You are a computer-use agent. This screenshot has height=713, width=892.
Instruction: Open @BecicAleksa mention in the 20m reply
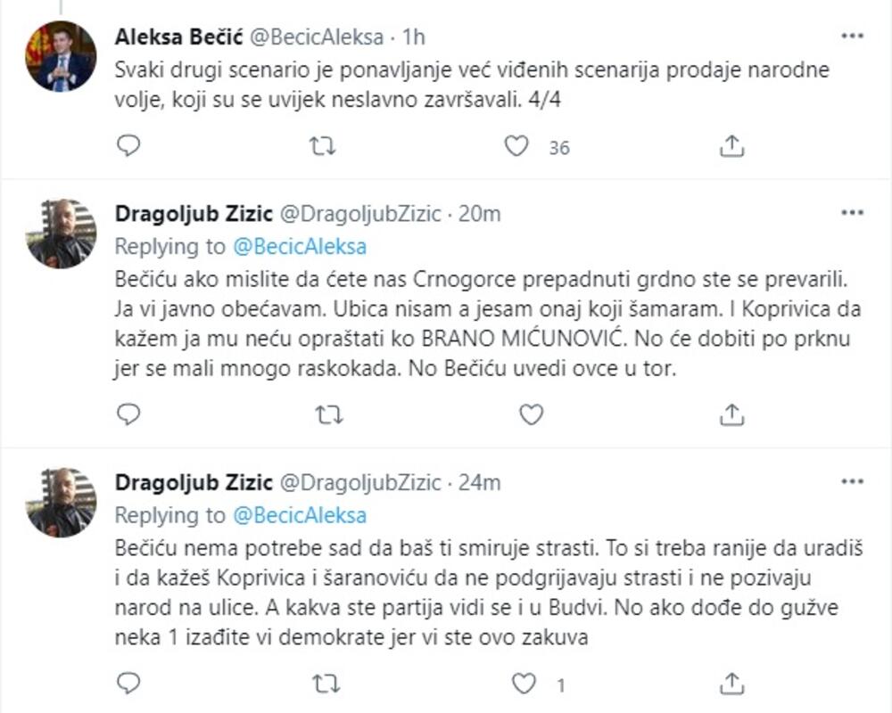[299, 247]
